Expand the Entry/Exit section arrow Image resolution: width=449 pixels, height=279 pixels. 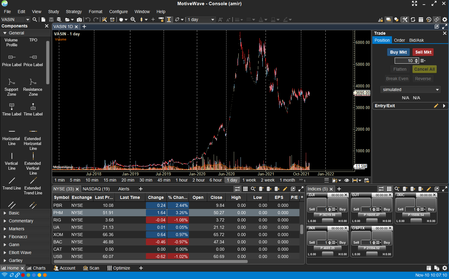pyautogui.click(x=444, y=106)
